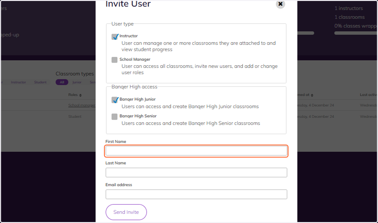
Task: Untick the Banqer High Junior access checkbox
Action: (x=115, y=100)
